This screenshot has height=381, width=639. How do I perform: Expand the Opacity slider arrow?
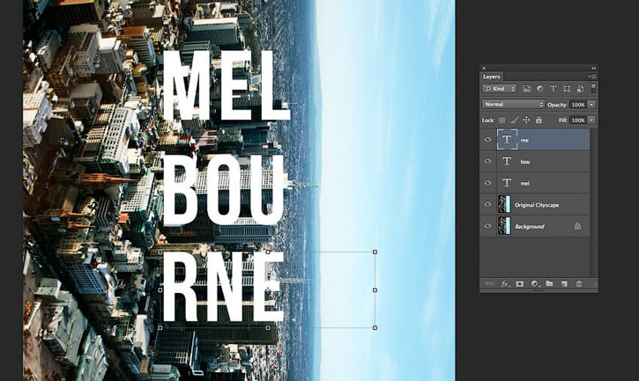(x=591, y=105)
